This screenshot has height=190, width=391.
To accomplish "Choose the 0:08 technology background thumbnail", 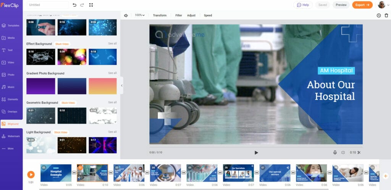I will pos(40,27).
